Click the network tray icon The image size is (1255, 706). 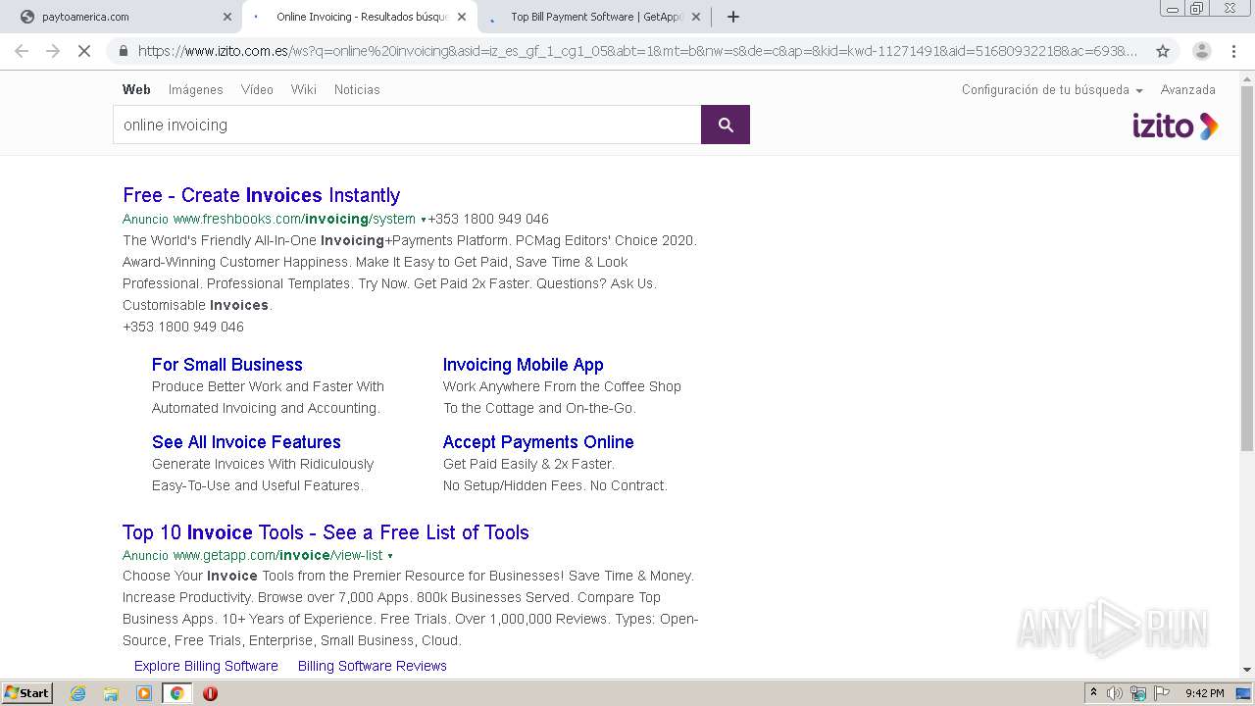[x=1138, y=693]
